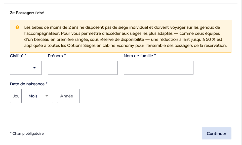The image size is (242, 145).
Task: Focus the Nom de famille text field
Action: 158,68
